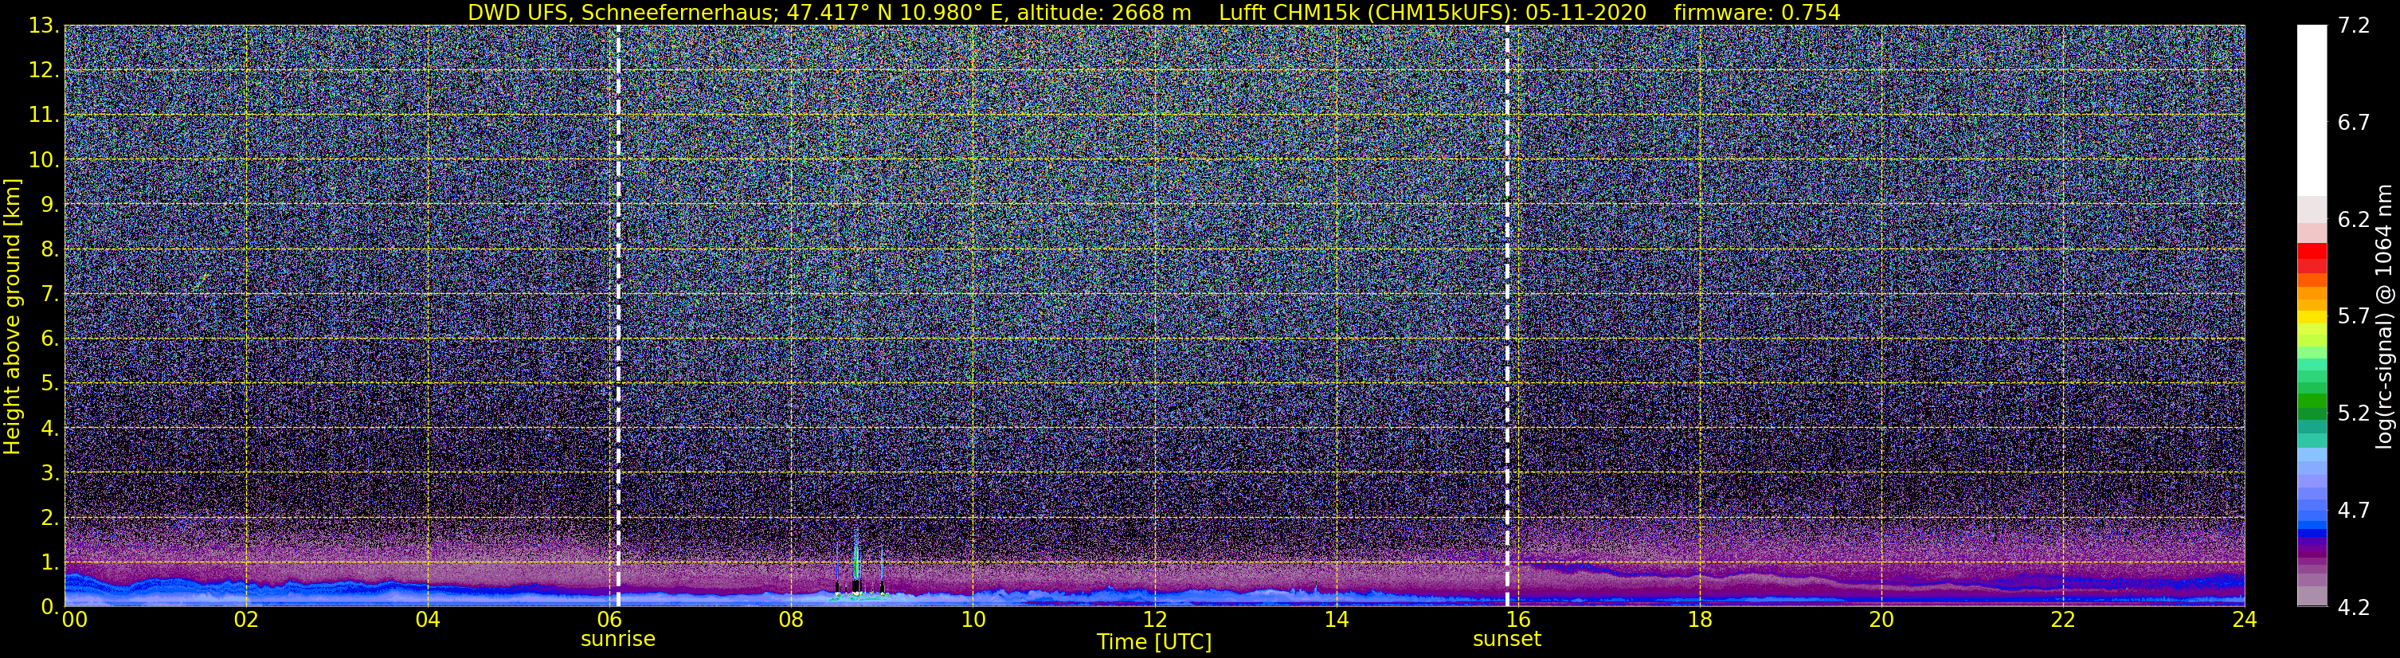2400x658 pixels.
Task: Click the 'Time [UTC]' axis label
Action: (x=1153, y=642)
